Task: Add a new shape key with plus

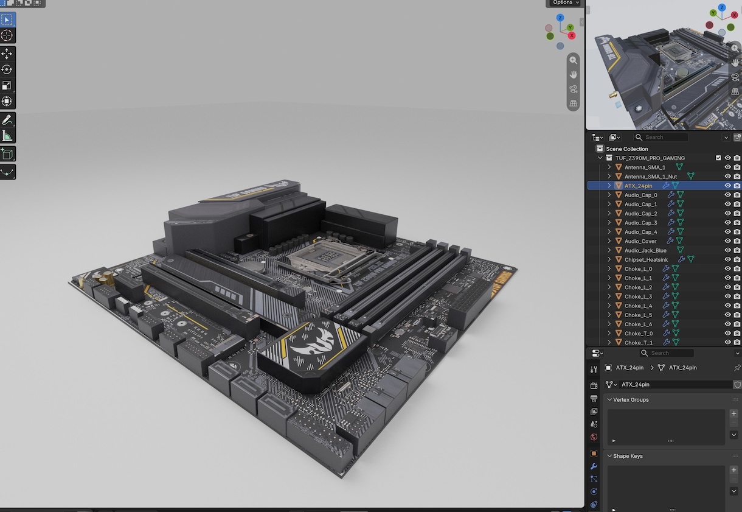Action: pyautogui.click(x=734, y=470)
